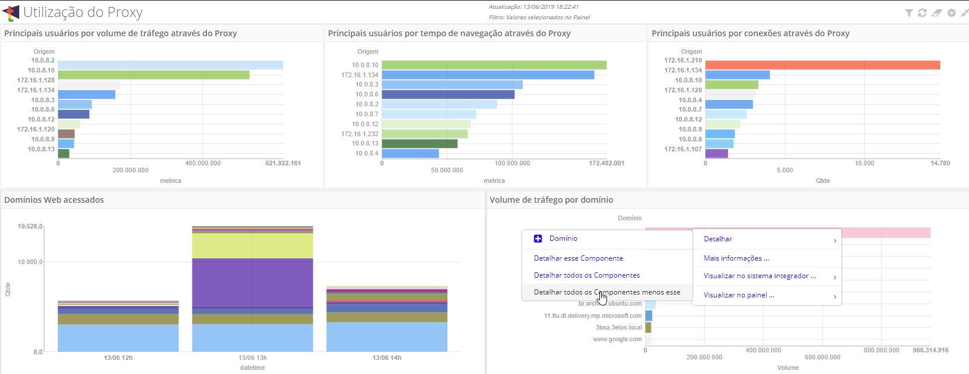
Task: Click the 11.tlu.dl.delivery.mp.microsoft.com label
Action: click(x=593, y=316)
